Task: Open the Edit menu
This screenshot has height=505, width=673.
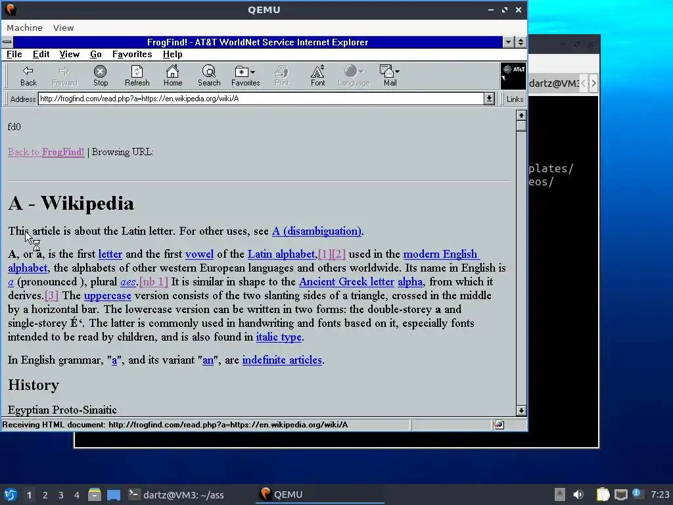Action: [41, 54]
